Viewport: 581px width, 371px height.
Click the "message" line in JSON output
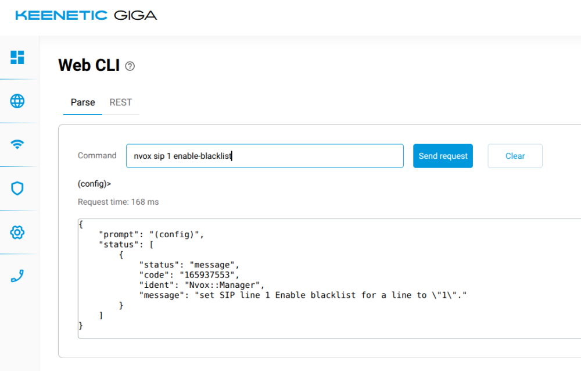pyautogui.click(x=303, y=295)
